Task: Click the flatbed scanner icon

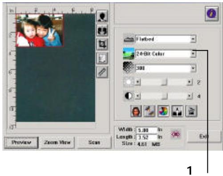Action: point(129,39)
